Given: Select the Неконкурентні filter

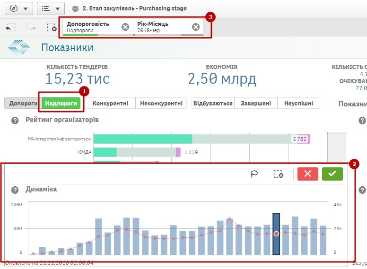Looking at the screenshot, I should [161, 103].
